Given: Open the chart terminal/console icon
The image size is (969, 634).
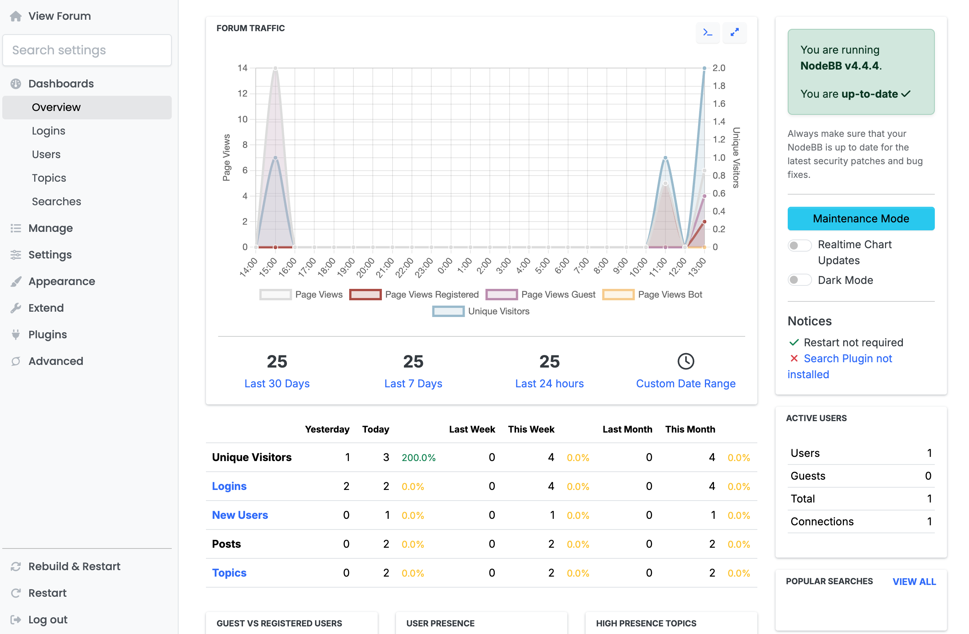Looking at the screenshot, I should tap(708, 33).
